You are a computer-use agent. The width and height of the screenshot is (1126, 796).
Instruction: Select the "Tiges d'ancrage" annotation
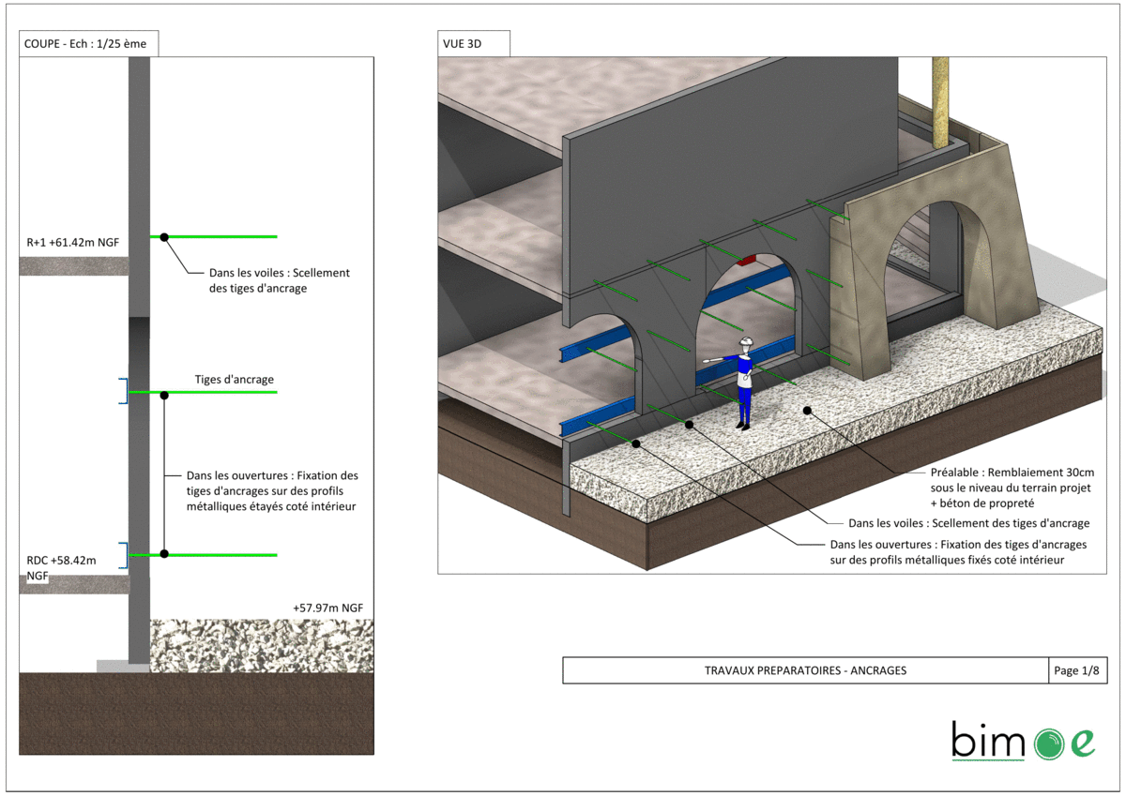[235, 380]
